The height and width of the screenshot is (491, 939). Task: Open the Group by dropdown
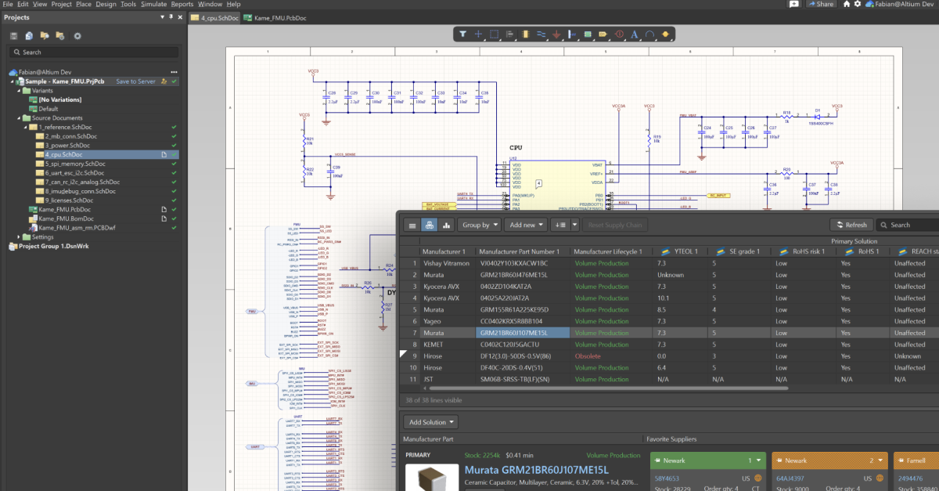coord(479,225)
